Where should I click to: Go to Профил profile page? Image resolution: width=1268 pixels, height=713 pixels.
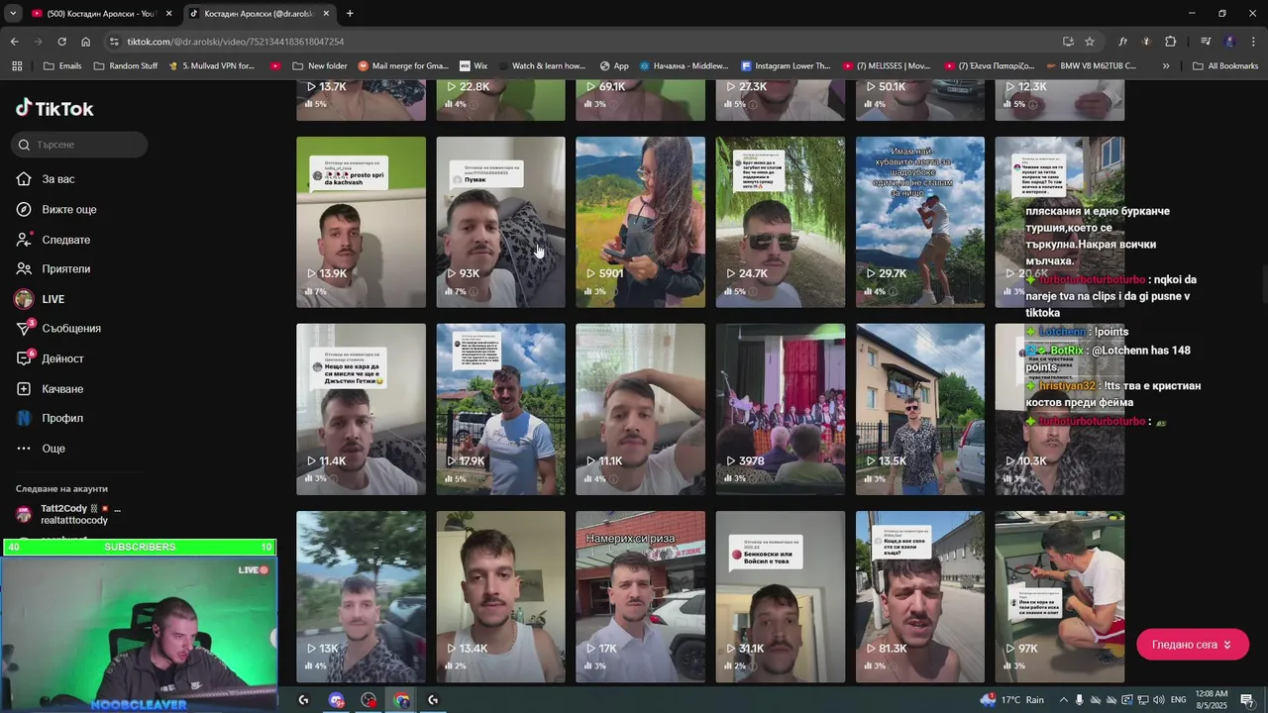coord(61,419)
